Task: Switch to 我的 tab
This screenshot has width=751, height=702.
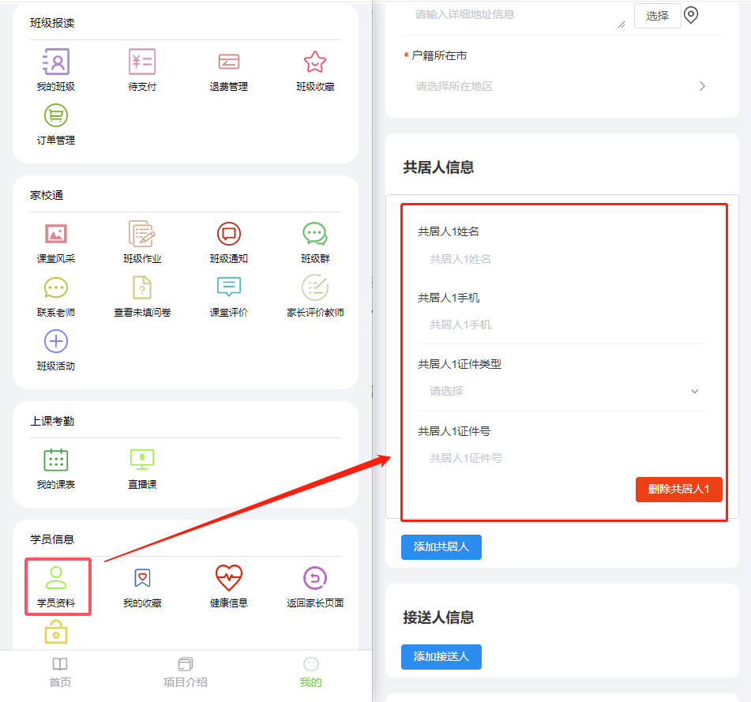Action: [x=311, y=672]
